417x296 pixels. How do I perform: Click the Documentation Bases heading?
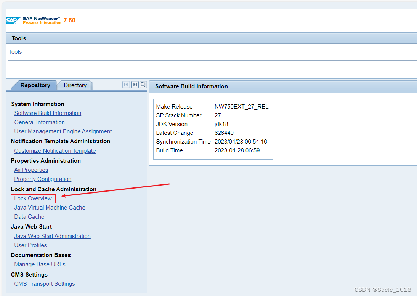pos(41,255)
